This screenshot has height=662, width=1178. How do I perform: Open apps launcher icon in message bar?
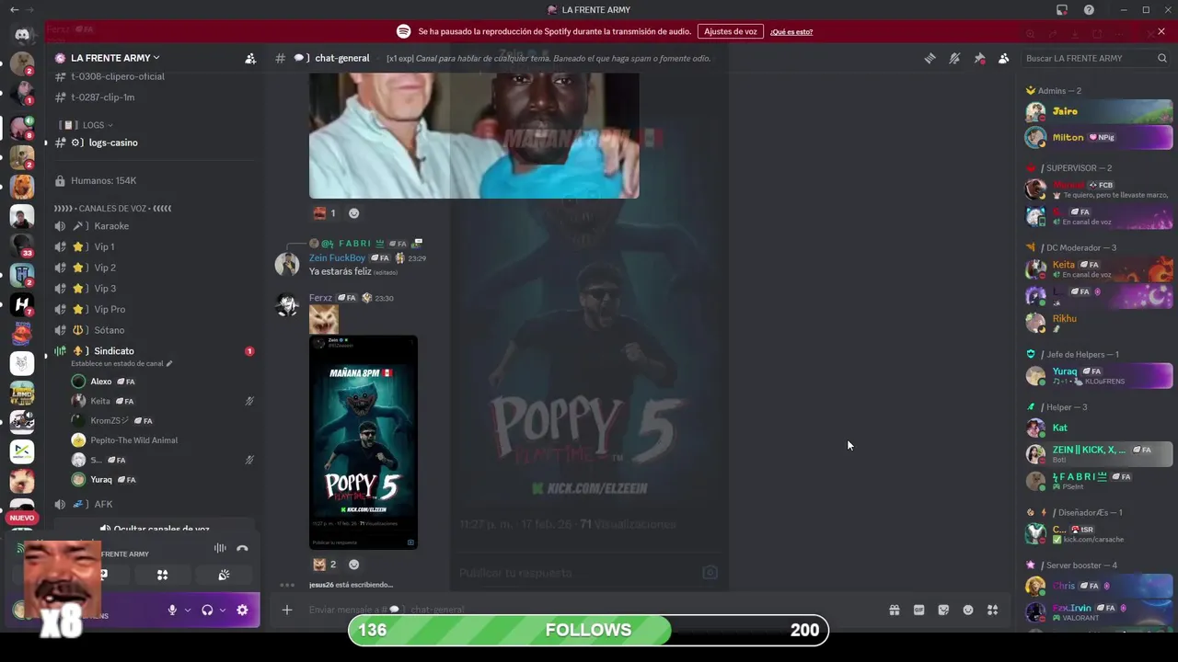(x=992, y=610)
